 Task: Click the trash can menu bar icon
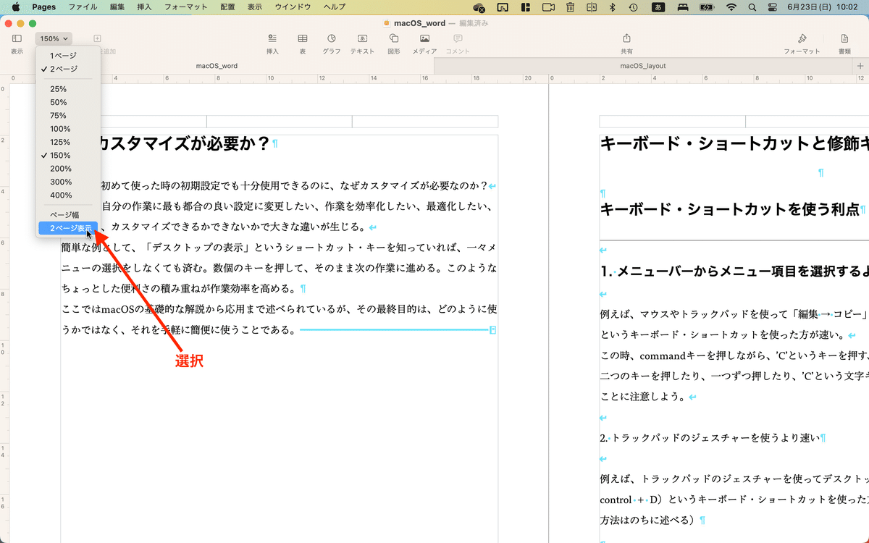click(571, 7)
